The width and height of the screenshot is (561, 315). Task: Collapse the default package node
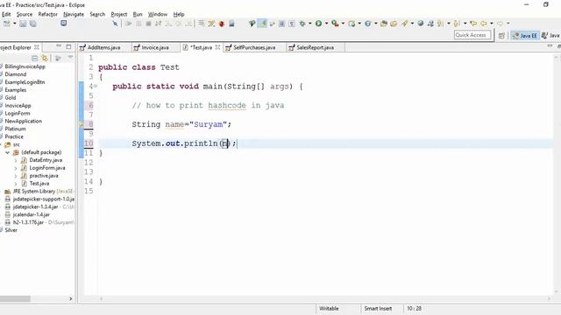8,152
